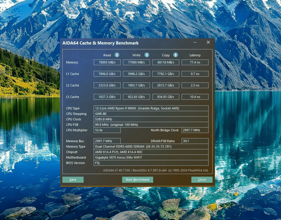The height and width of the screenshot is (220, 281).
Task: Click L1 Cache Latency value 0.7 ns
Action: click(195, 74)
